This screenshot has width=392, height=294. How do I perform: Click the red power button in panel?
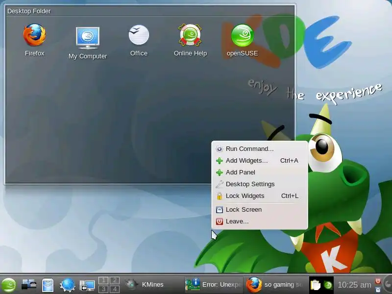(378, 281)
